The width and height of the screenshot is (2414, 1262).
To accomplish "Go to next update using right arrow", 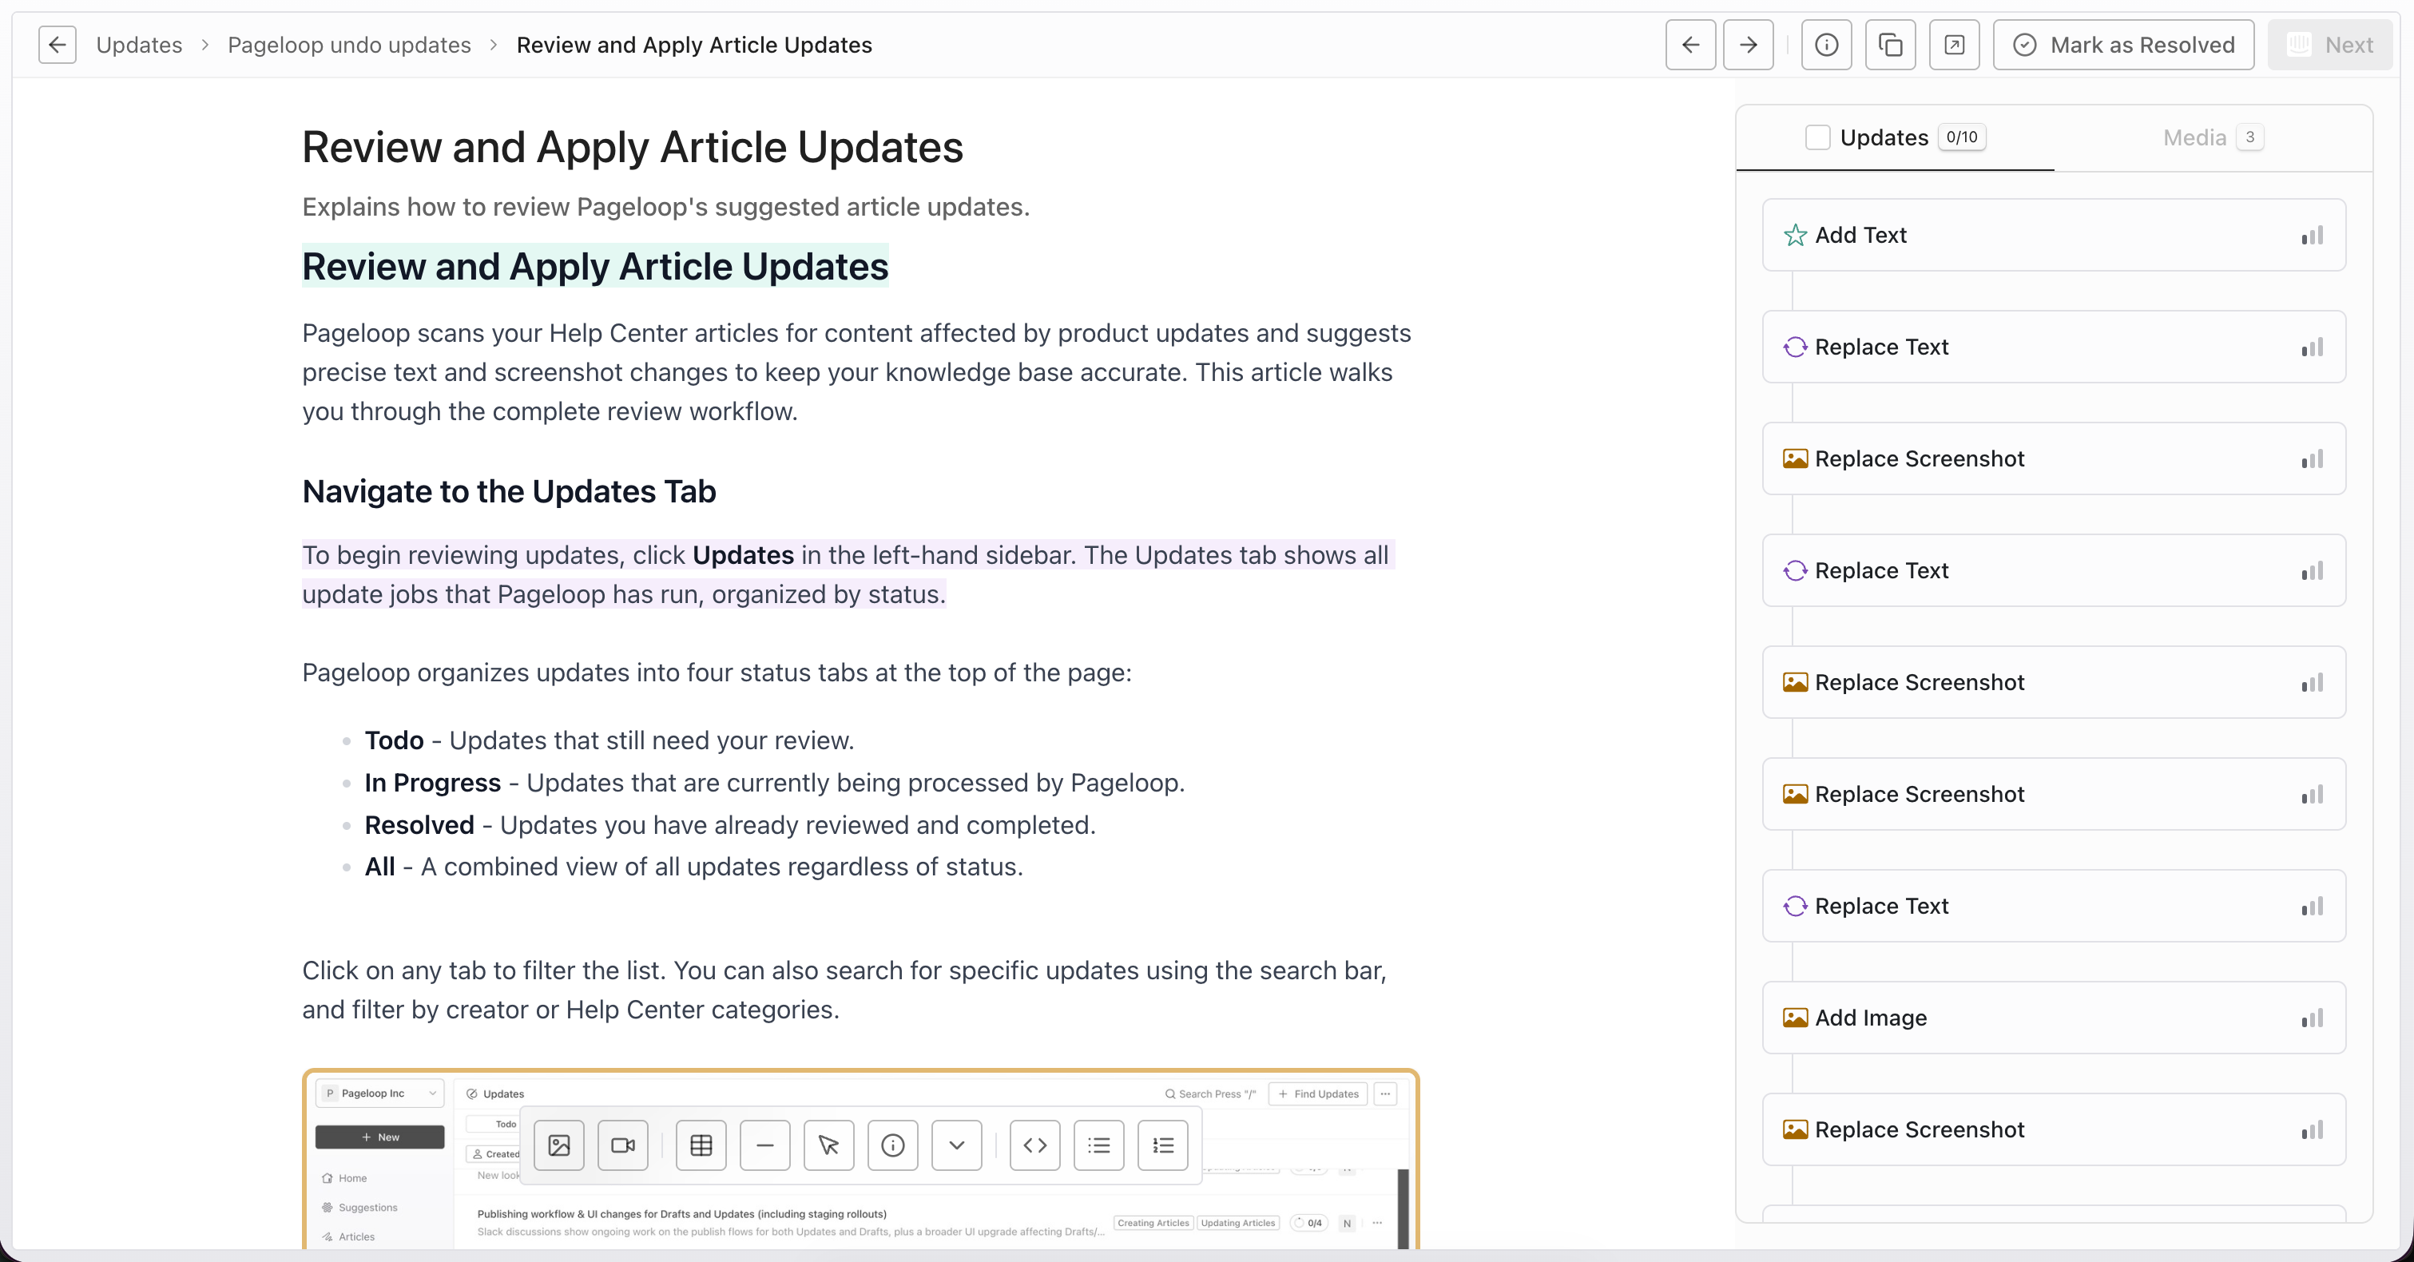I will [x=1748, y=45].
